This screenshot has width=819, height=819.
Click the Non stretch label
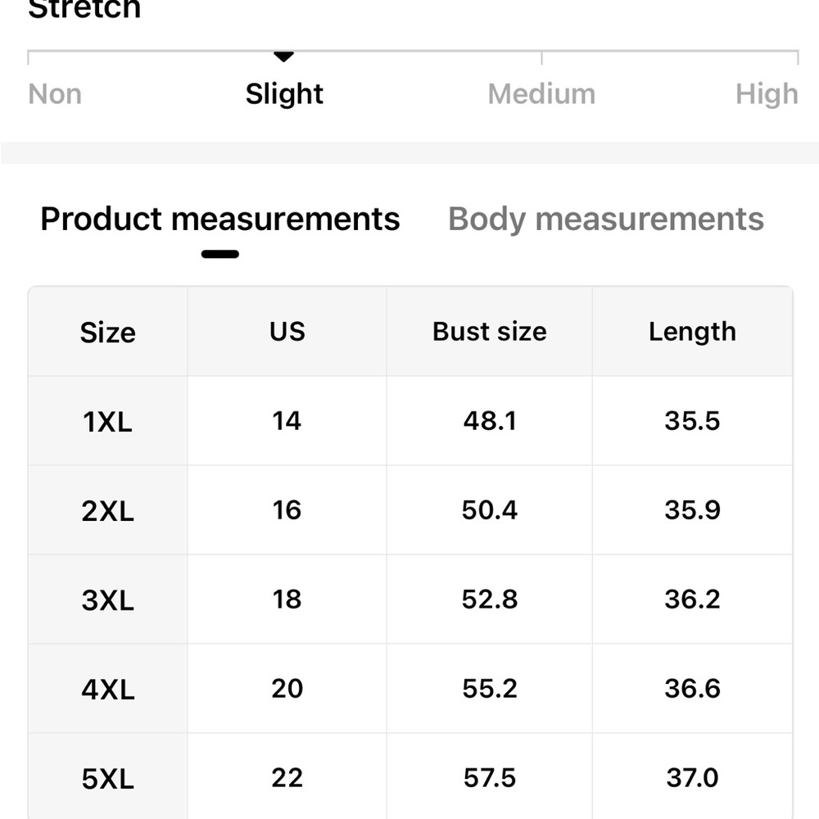pos(54,93)
